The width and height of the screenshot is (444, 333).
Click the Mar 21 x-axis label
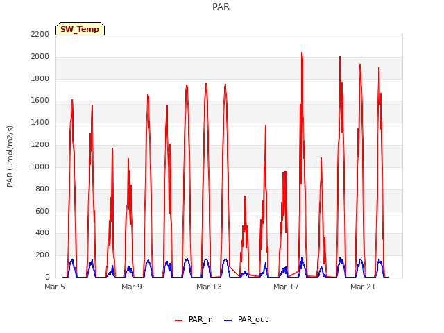(363, 287)
